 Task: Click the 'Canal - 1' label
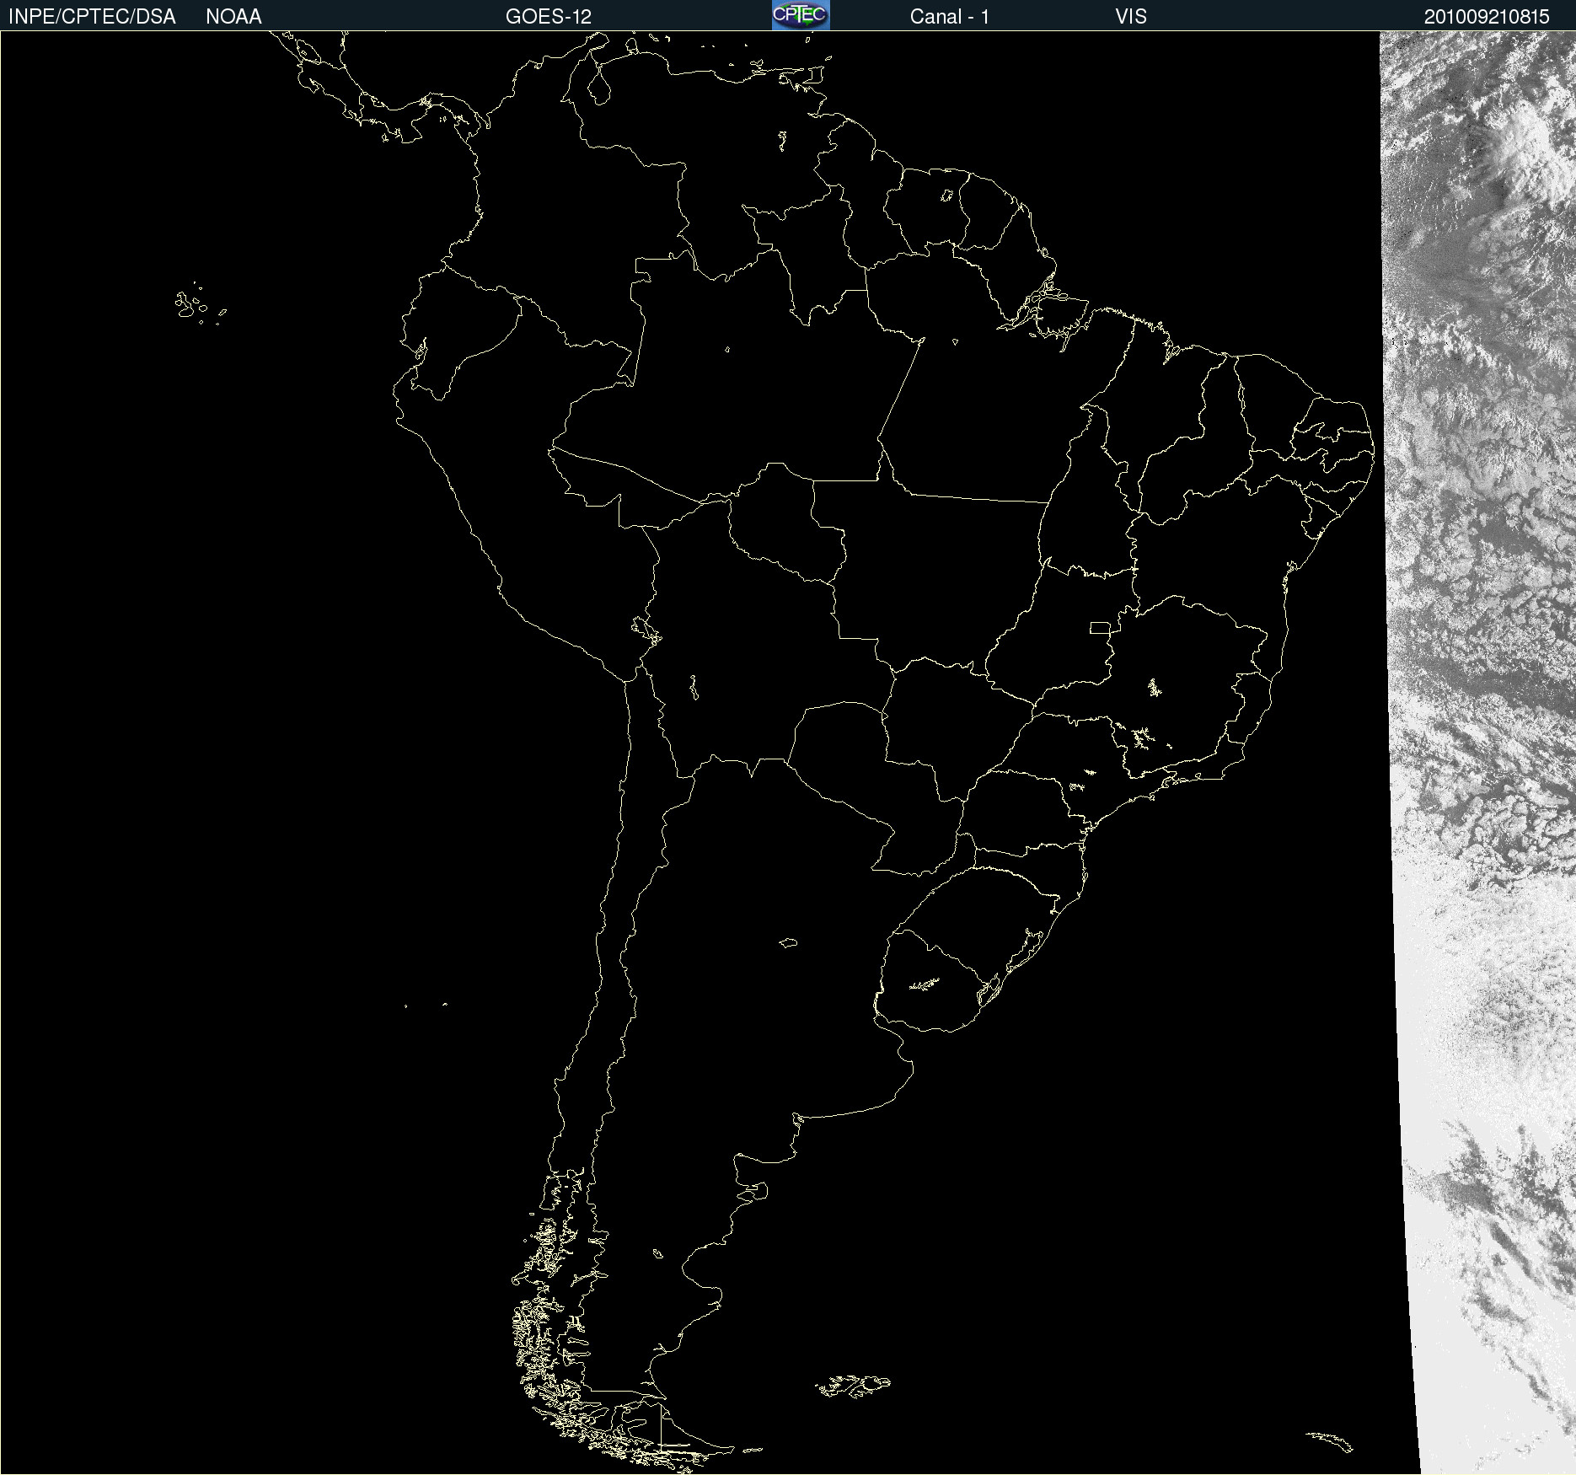click(949, 17)
